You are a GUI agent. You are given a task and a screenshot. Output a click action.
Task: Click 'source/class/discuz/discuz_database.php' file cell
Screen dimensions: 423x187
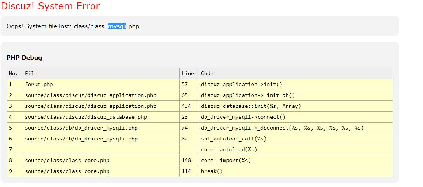pyautogui.click(x=101, y=117)
